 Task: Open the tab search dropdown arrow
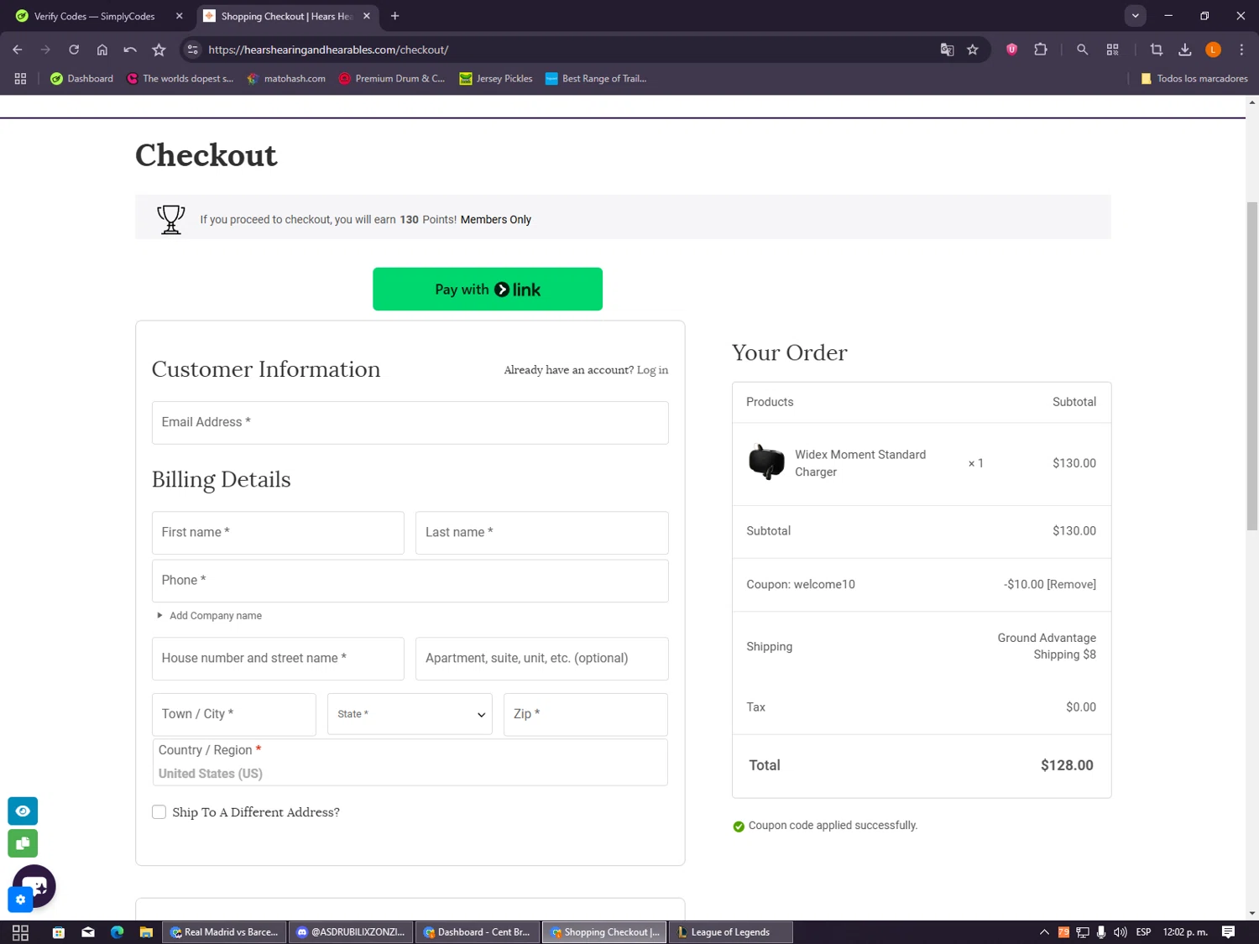(x=1135, y=16)
